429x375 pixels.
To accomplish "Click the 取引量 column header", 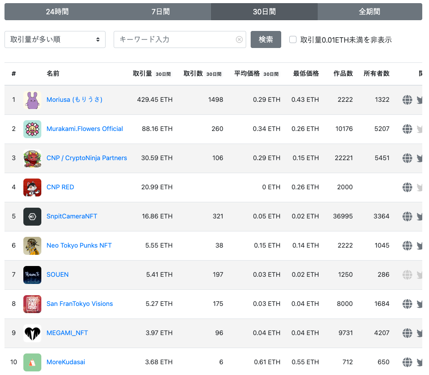I will click(x=142, y=74).
